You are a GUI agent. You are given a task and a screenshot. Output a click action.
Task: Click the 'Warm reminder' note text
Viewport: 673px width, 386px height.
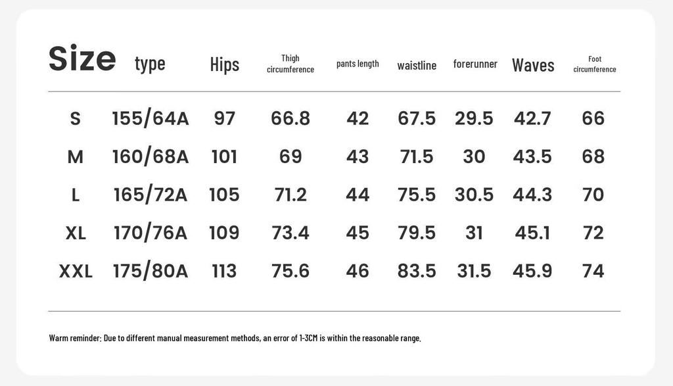click(235, 339)
